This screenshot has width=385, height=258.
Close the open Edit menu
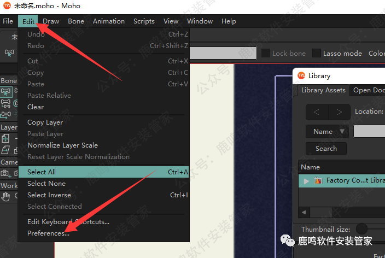pyautogui.click(x=28, y=21)
